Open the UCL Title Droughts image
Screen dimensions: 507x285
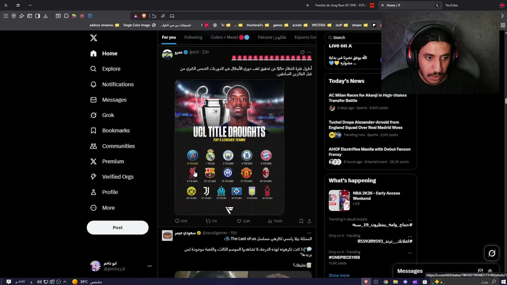coord(229,148)
